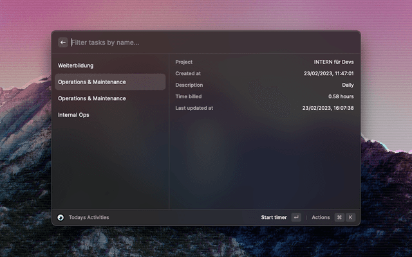
Task: Click the Last updated at timestamp value
Action: click(x=328, y=109)
